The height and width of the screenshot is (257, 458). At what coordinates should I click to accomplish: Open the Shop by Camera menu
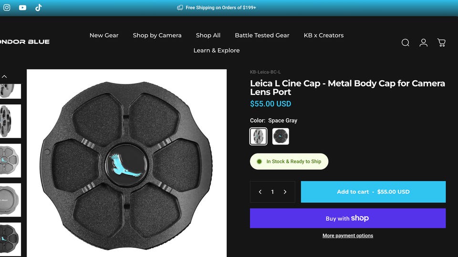click(157, 35)
